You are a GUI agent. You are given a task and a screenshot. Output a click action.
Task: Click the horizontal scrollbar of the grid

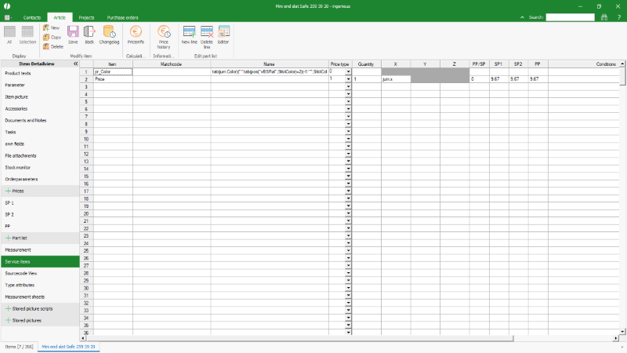click(x=299, y=338)
